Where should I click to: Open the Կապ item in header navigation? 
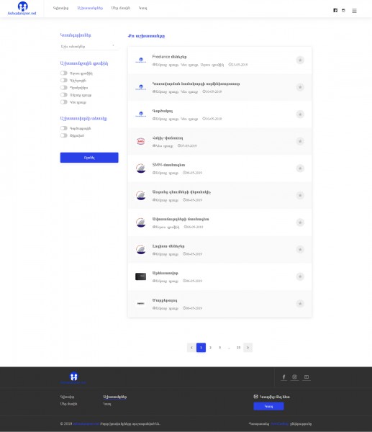(142, 8)
